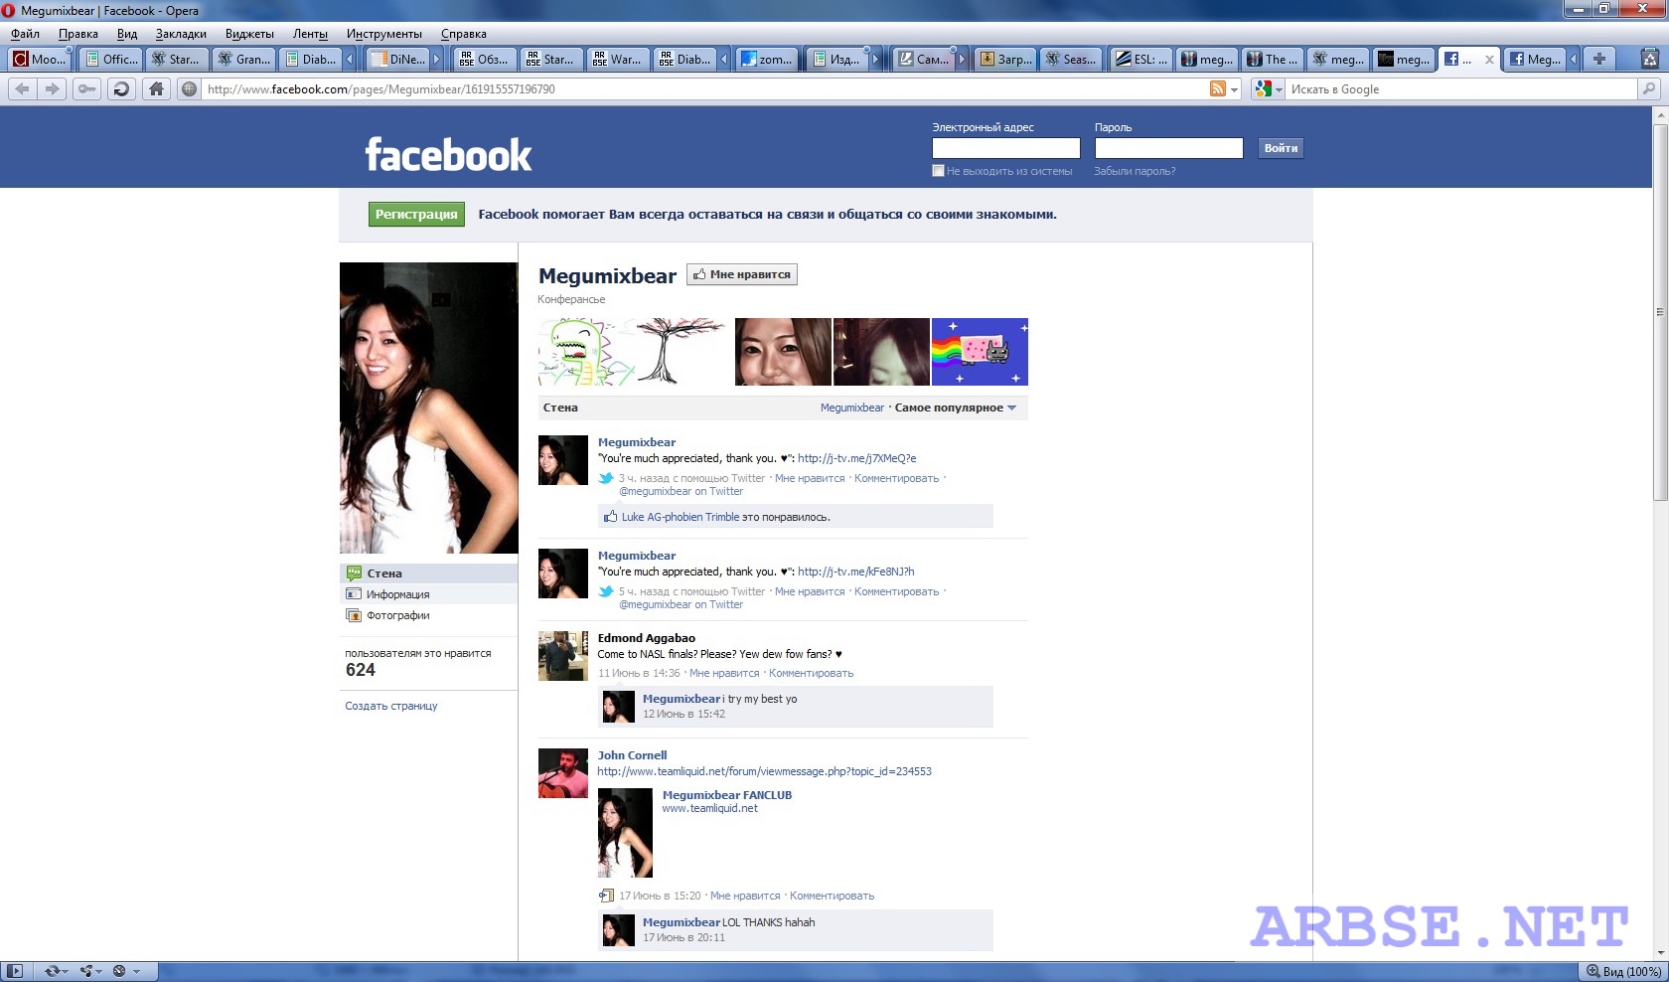
Task: Click the Искать в Google search field
Action: (x=1462, y=89)
